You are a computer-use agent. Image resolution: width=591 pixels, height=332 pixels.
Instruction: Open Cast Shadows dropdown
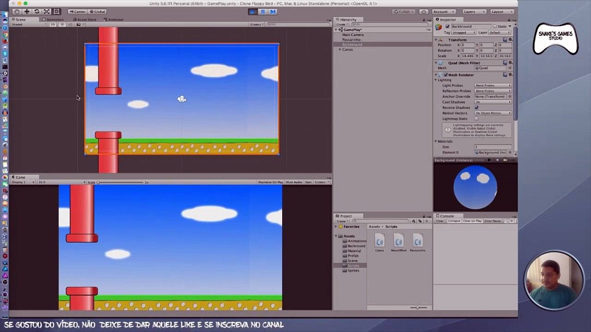[x=493, y=102]
